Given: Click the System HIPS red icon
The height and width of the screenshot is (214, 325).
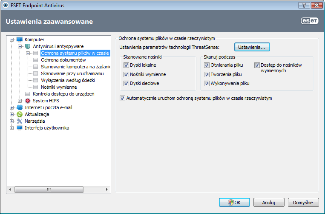Looking at the screenshot, I should point(28,101).
